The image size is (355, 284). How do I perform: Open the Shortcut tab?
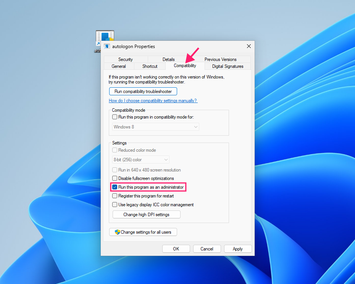(x=150, y=66)
